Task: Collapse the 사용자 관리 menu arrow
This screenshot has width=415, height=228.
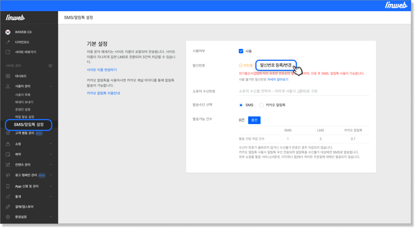Action: [50, 87]
